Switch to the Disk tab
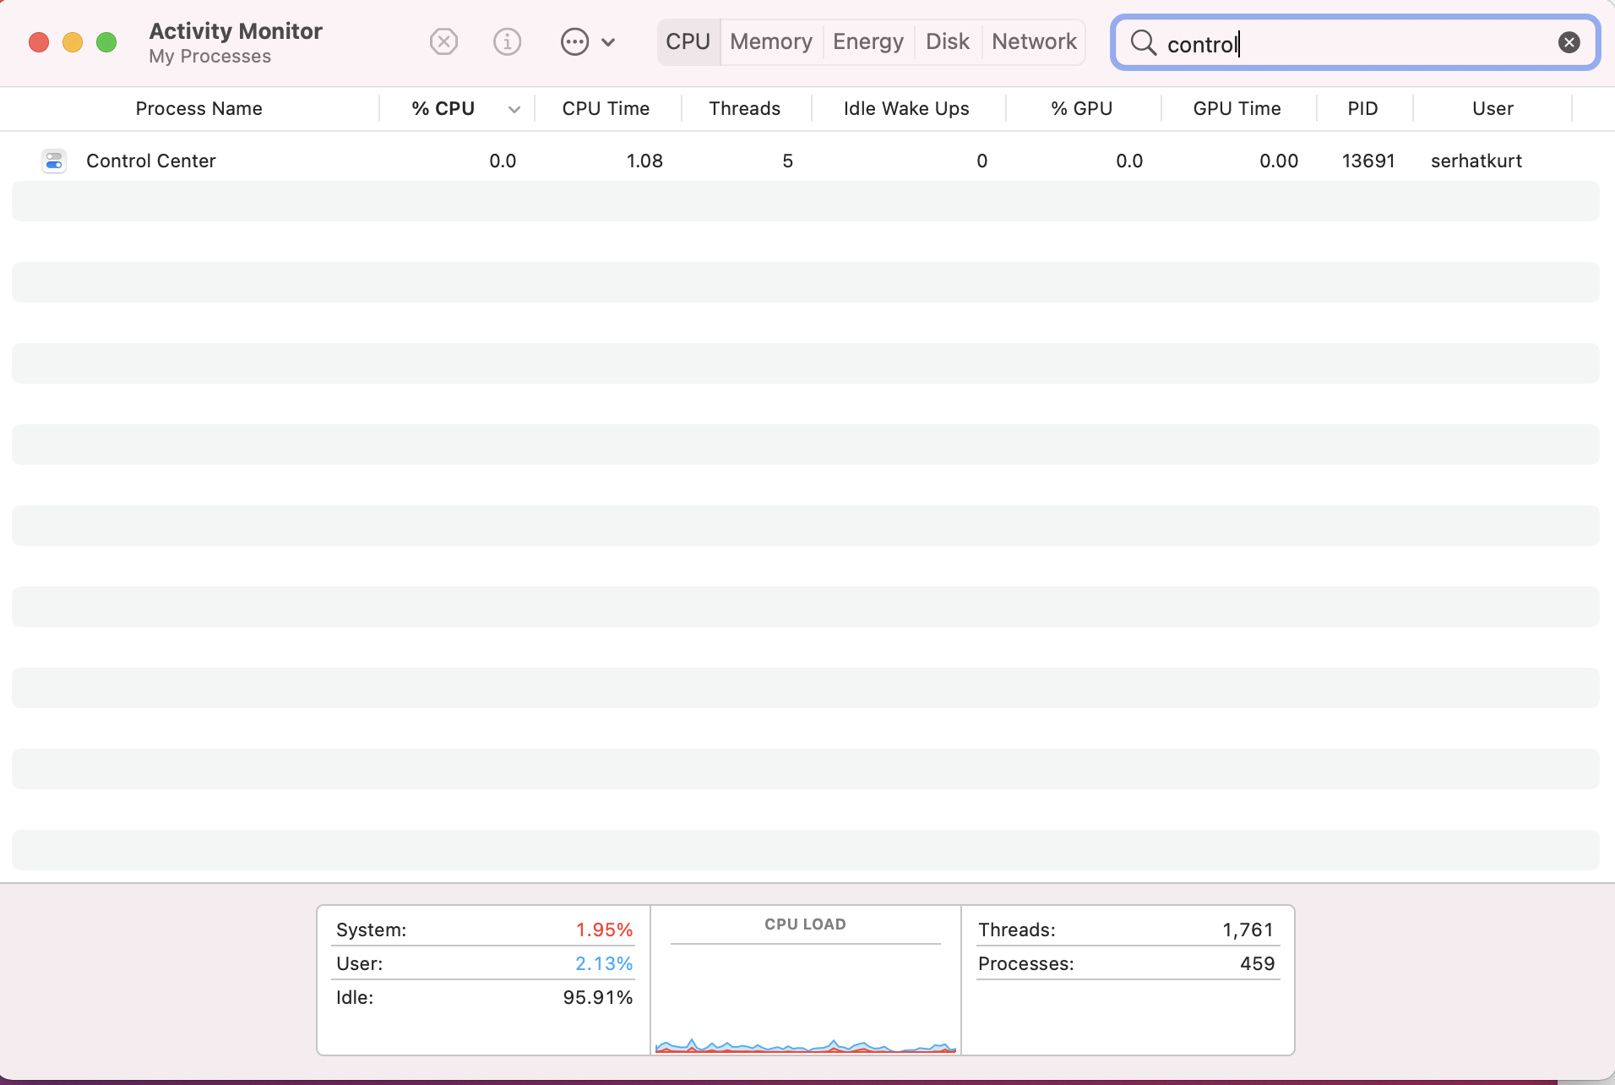 point(947,41)
